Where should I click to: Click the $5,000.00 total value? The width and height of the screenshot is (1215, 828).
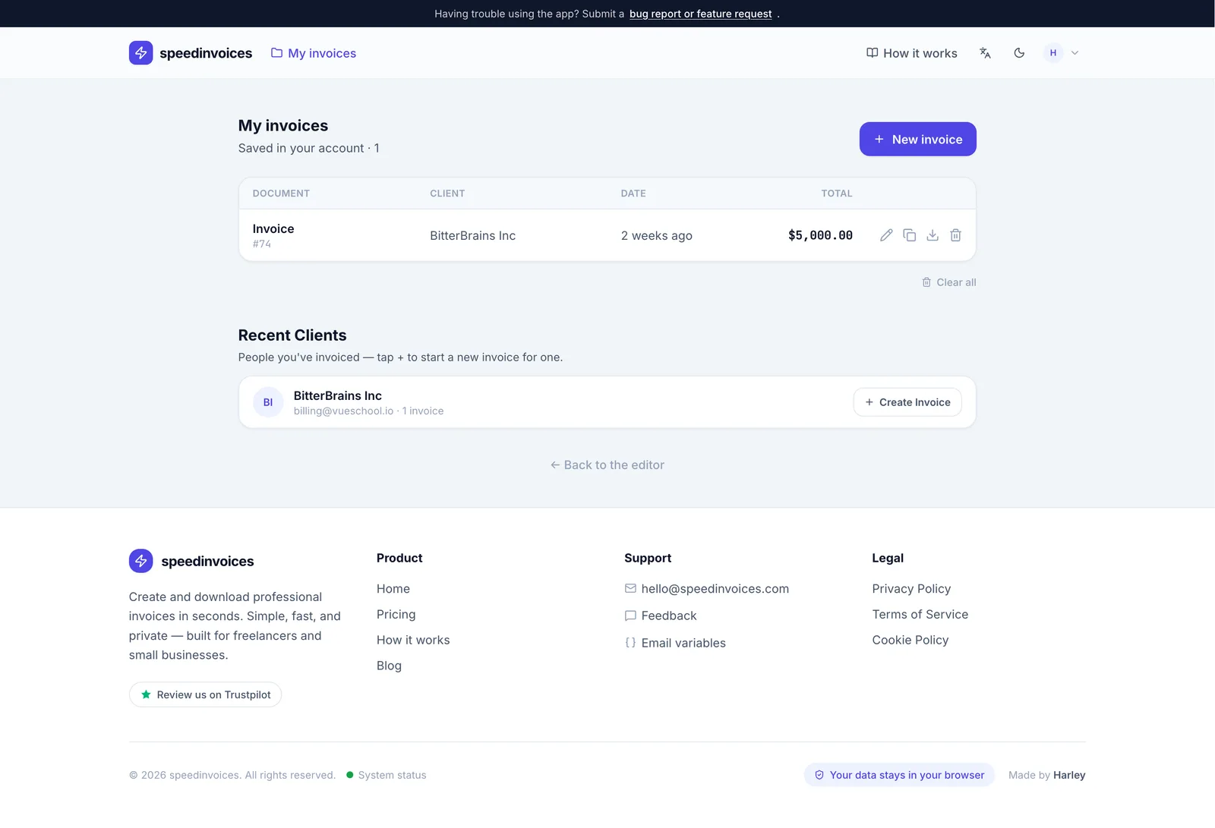coord(820,236)
